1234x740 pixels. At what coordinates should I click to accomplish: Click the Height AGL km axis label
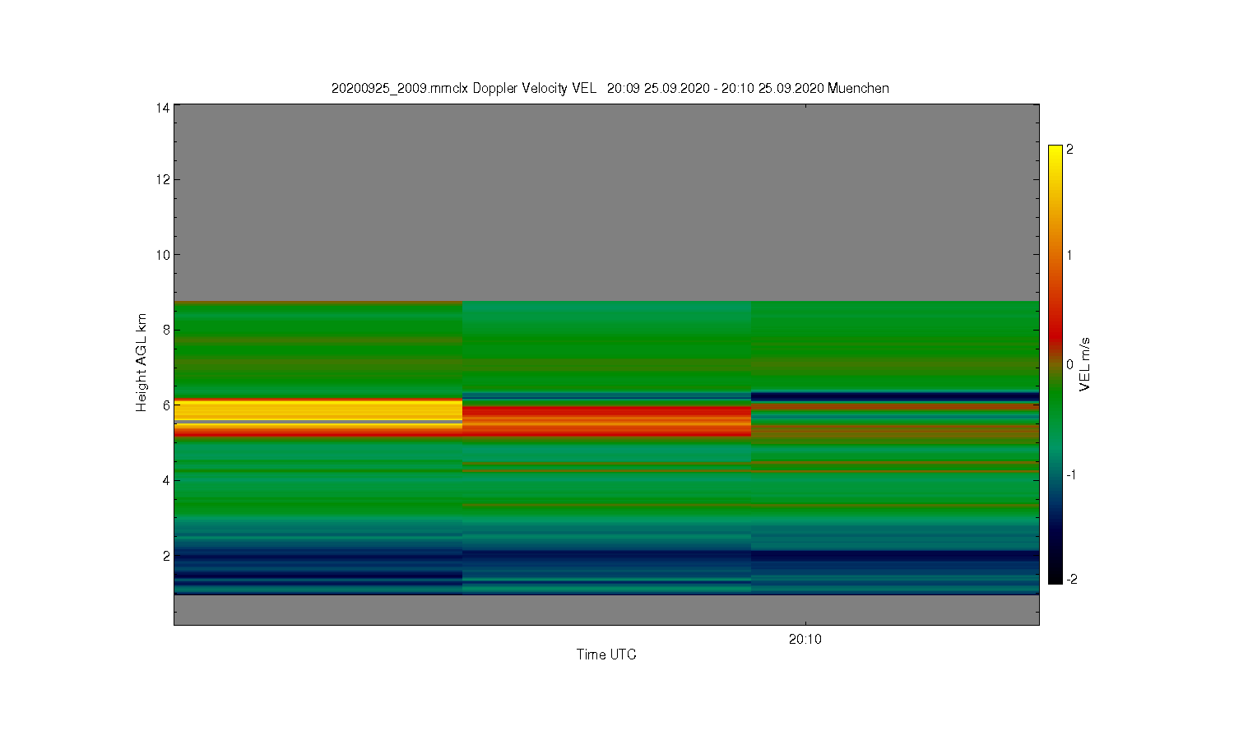(x=141, y=363)
